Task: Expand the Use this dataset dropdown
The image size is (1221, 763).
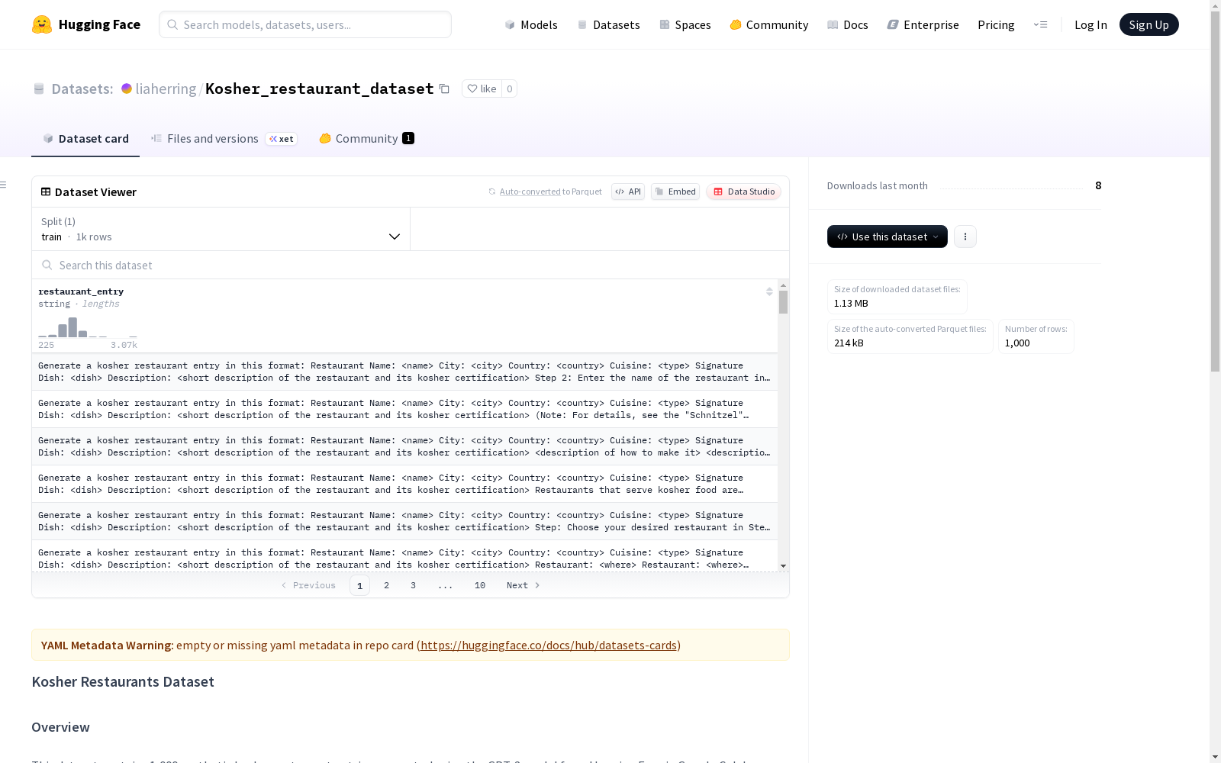Action: (888, 237)
